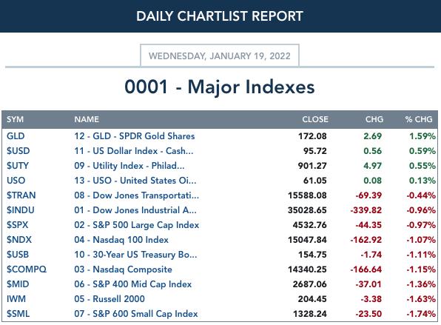441x325 pixels.
Task: Open 07 - S&P 600 Small Cap Index chart
Action: coord(136,314)
